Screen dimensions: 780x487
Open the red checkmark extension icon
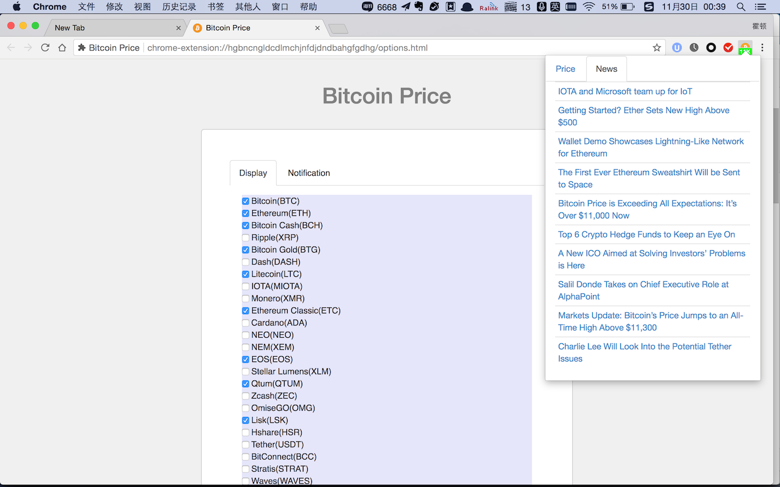point(728,47)
